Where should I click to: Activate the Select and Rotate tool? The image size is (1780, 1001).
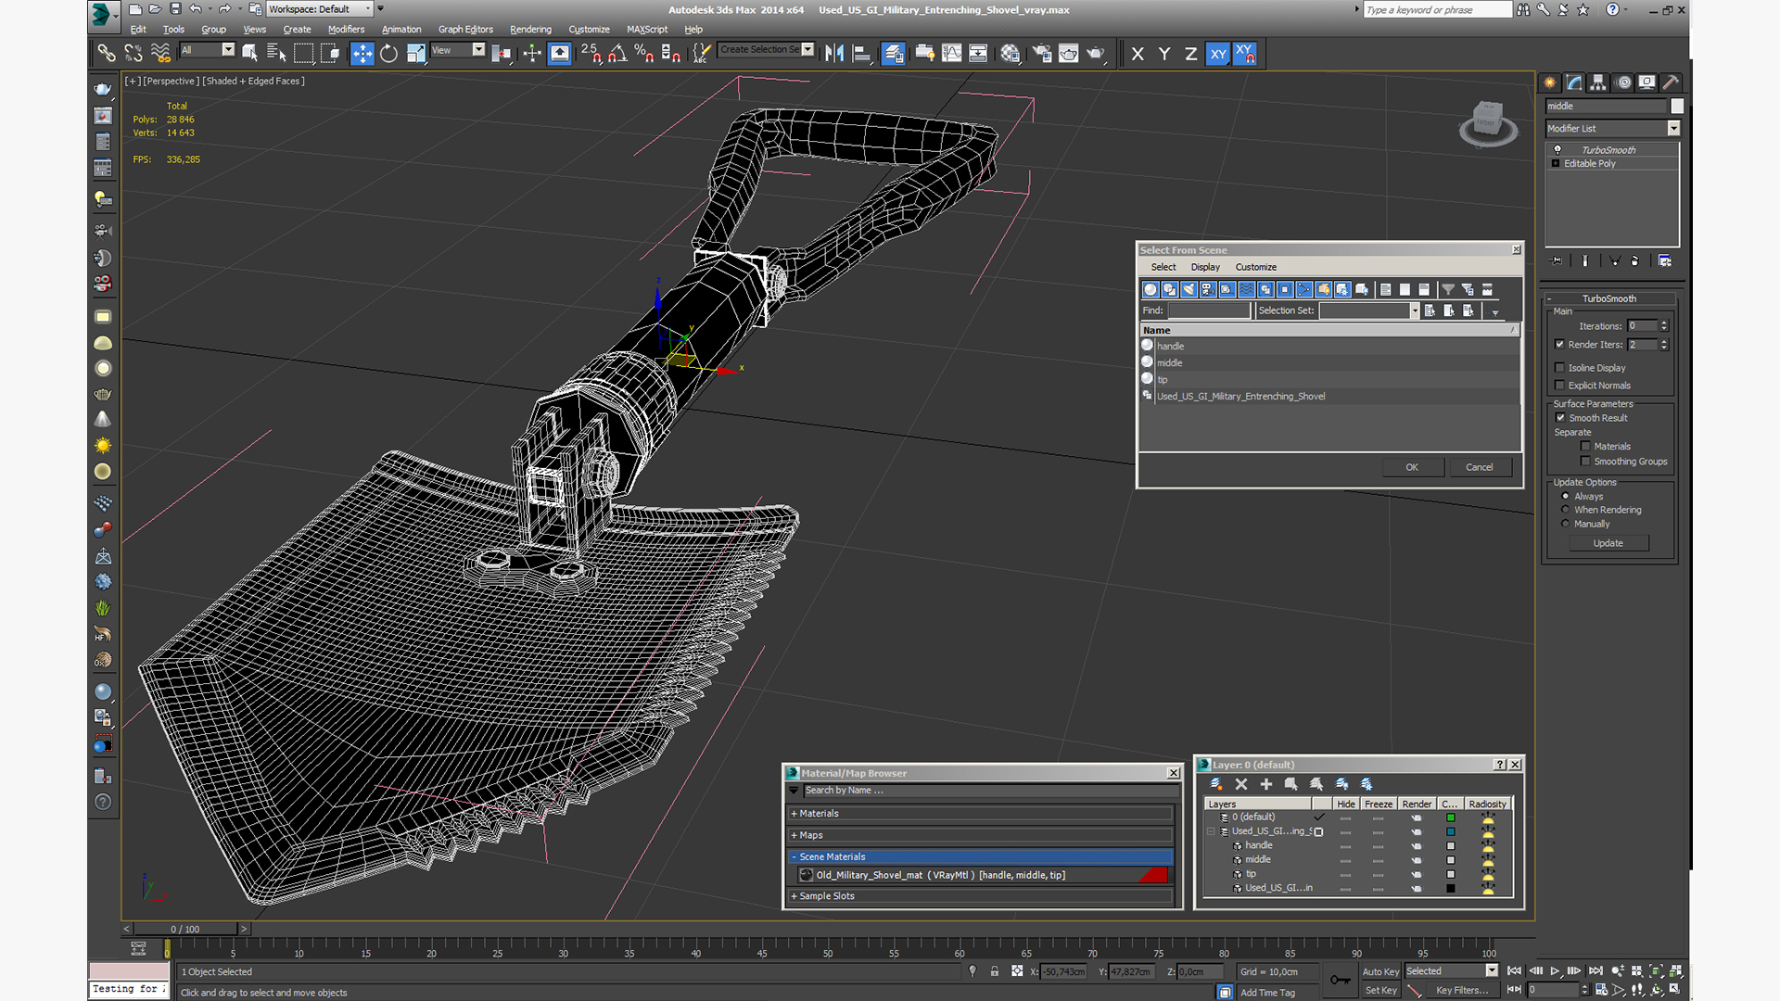coord(388,54)
